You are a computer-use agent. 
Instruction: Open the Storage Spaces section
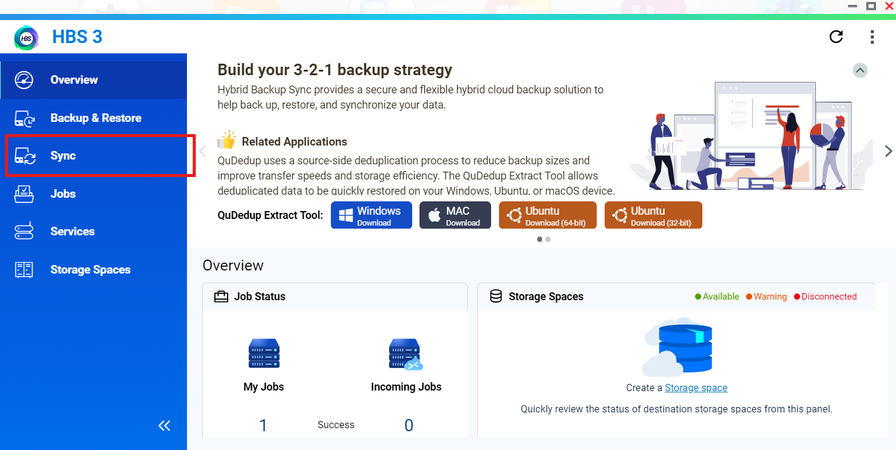pos(93,270)
